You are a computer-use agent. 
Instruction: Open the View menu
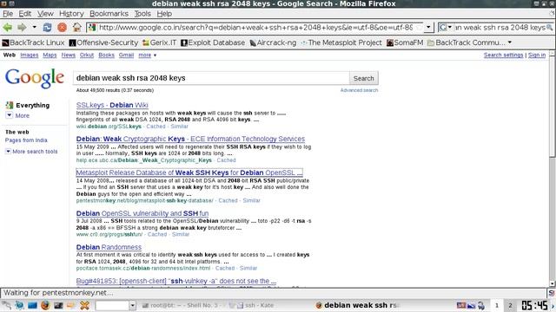[x=45, y=14]
